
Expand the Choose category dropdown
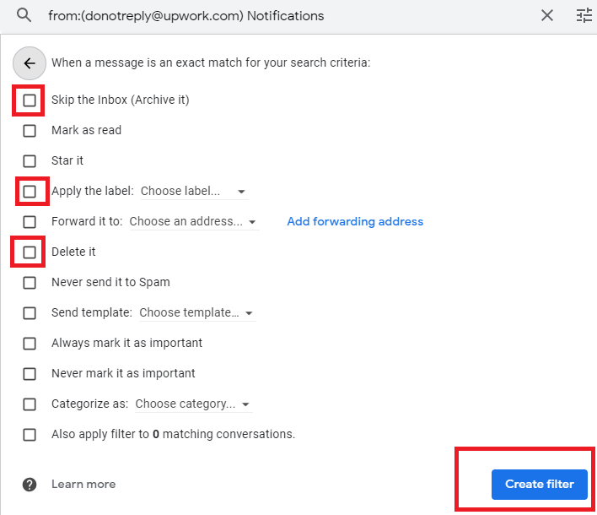click(x=194, y=404)
